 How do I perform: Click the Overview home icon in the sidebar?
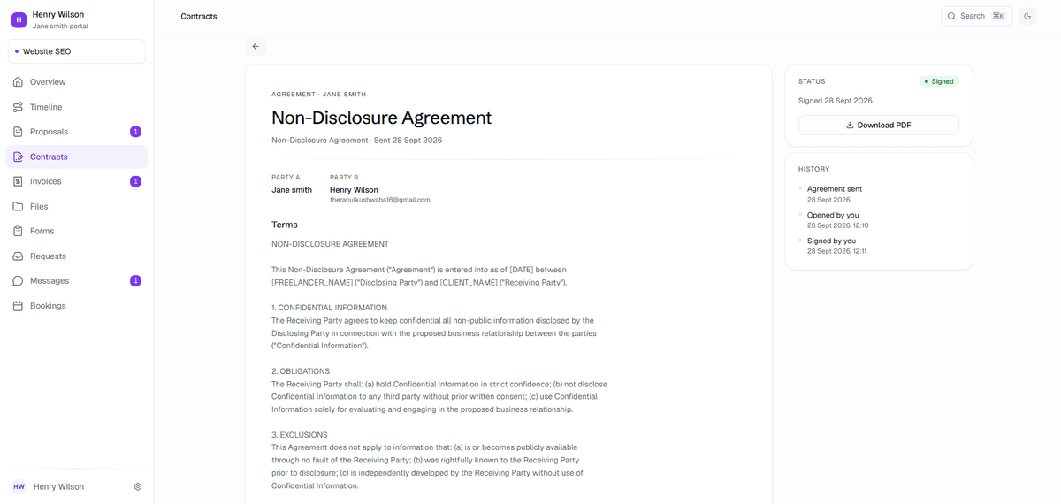point(19,82)
